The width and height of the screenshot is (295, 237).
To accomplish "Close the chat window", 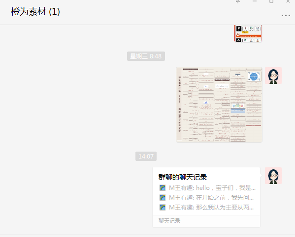I will click(288, 1).
